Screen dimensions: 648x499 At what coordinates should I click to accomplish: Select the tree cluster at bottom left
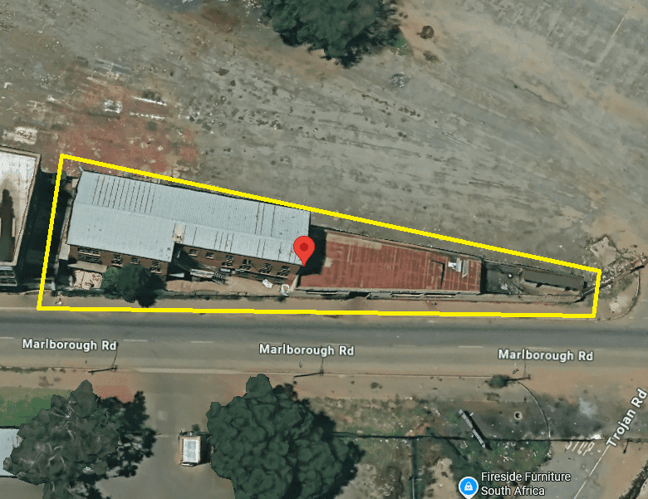[x=79, y=442]
